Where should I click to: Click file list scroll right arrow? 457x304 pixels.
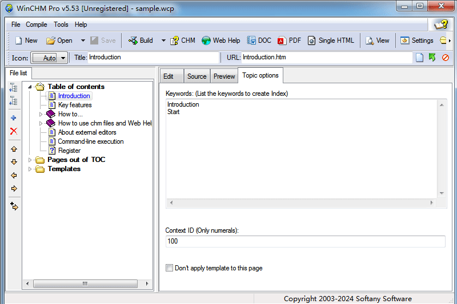[147, 283]
